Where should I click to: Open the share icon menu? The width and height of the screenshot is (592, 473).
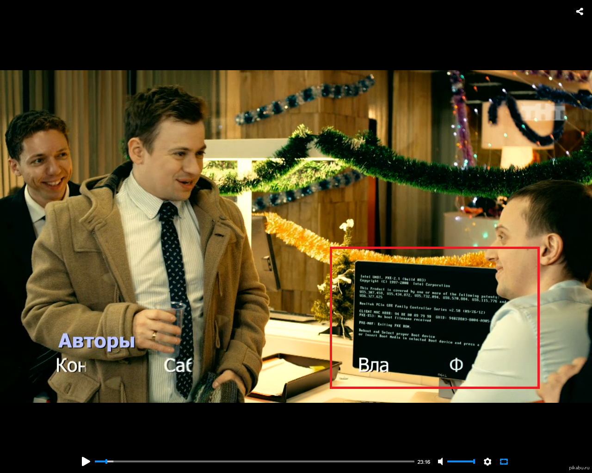[x=580, y=12]
